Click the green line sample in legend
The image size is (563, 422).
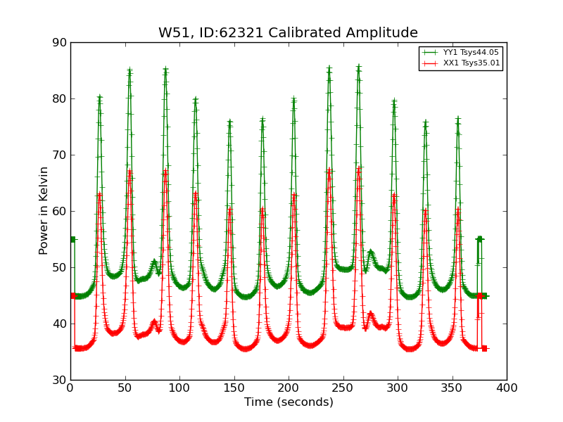coord(430,52)
